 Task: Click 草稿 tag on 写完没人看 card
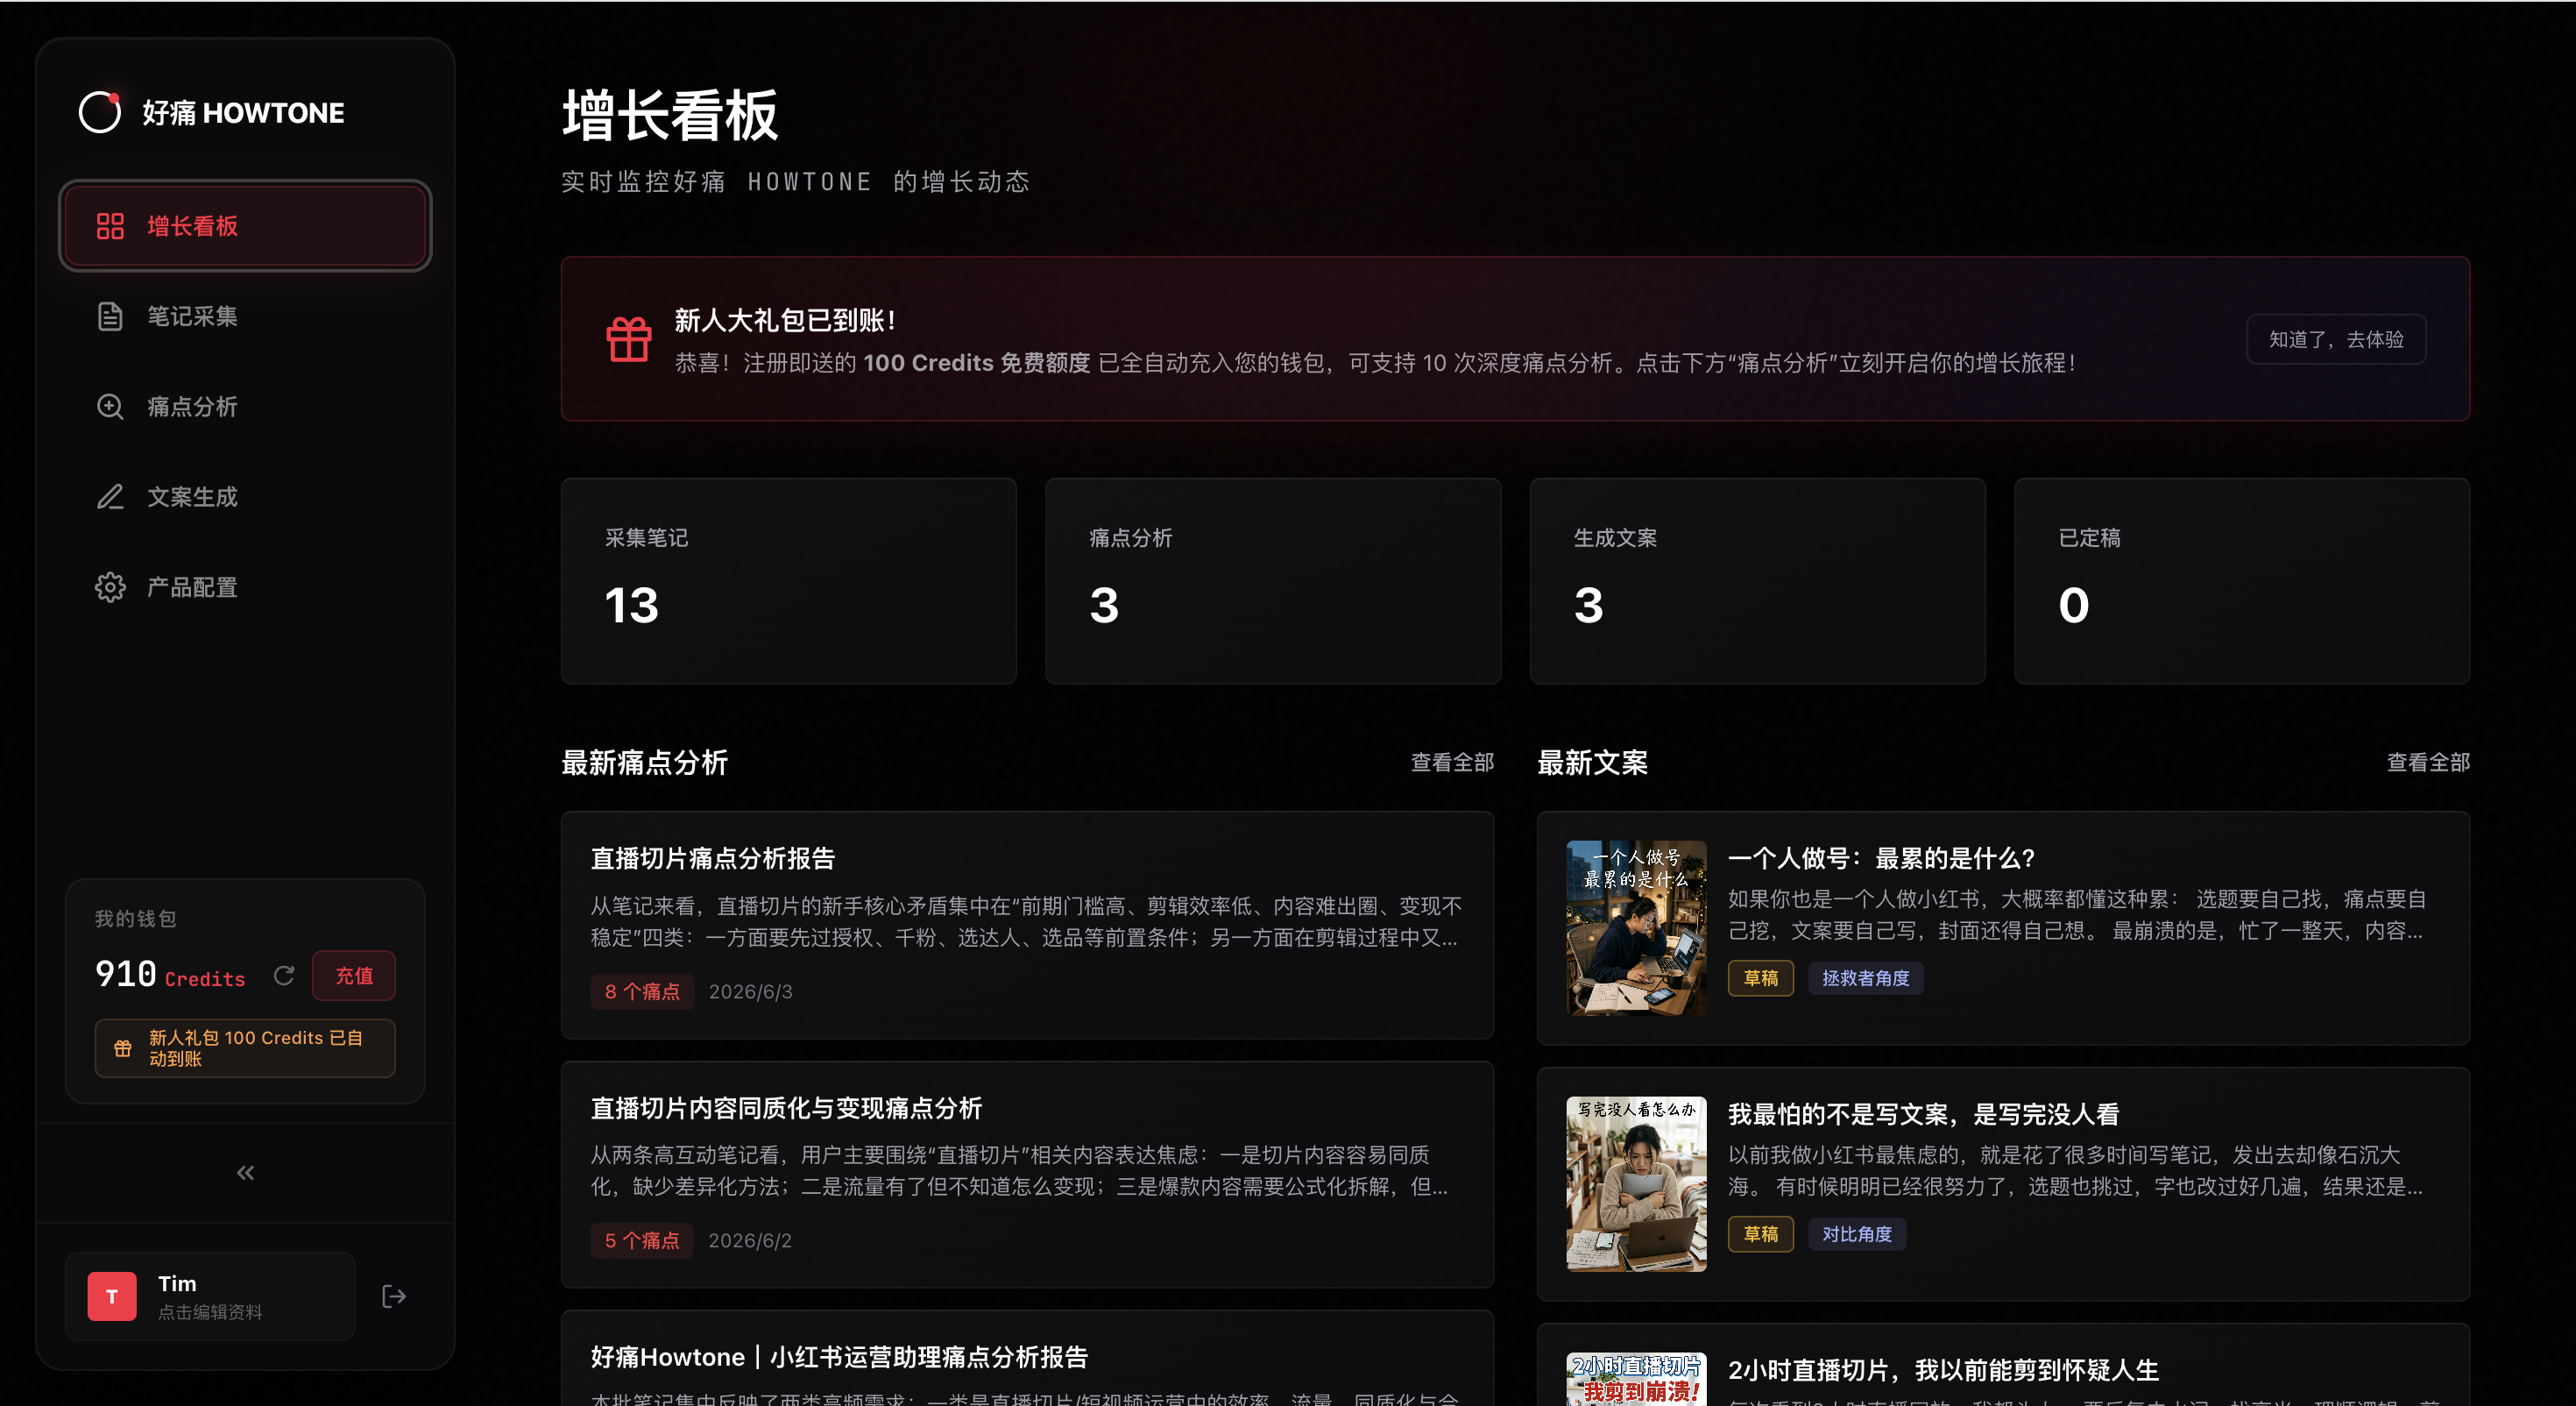1761,1234
